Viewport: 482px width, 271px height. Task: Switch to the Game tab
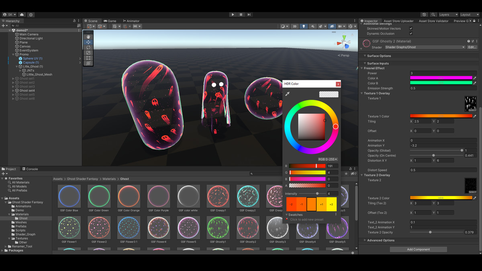pyautogui.click(x=110, y=20)
